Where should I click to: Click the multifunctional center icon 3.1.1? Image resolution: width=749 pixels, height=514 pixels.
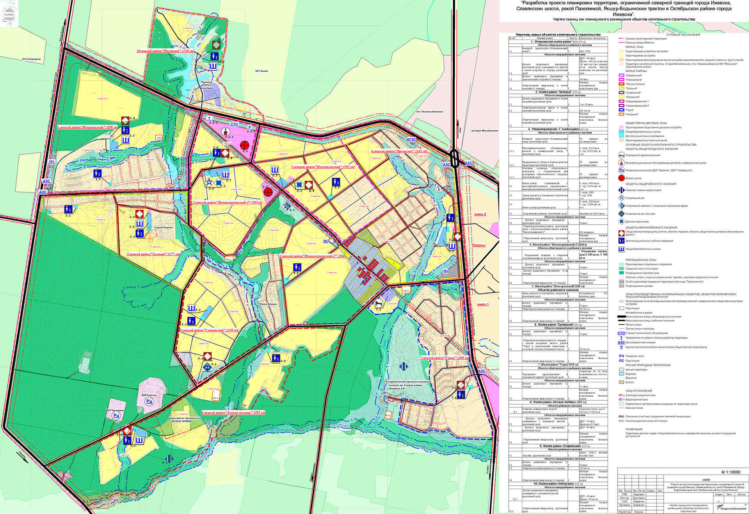[225, 132]
